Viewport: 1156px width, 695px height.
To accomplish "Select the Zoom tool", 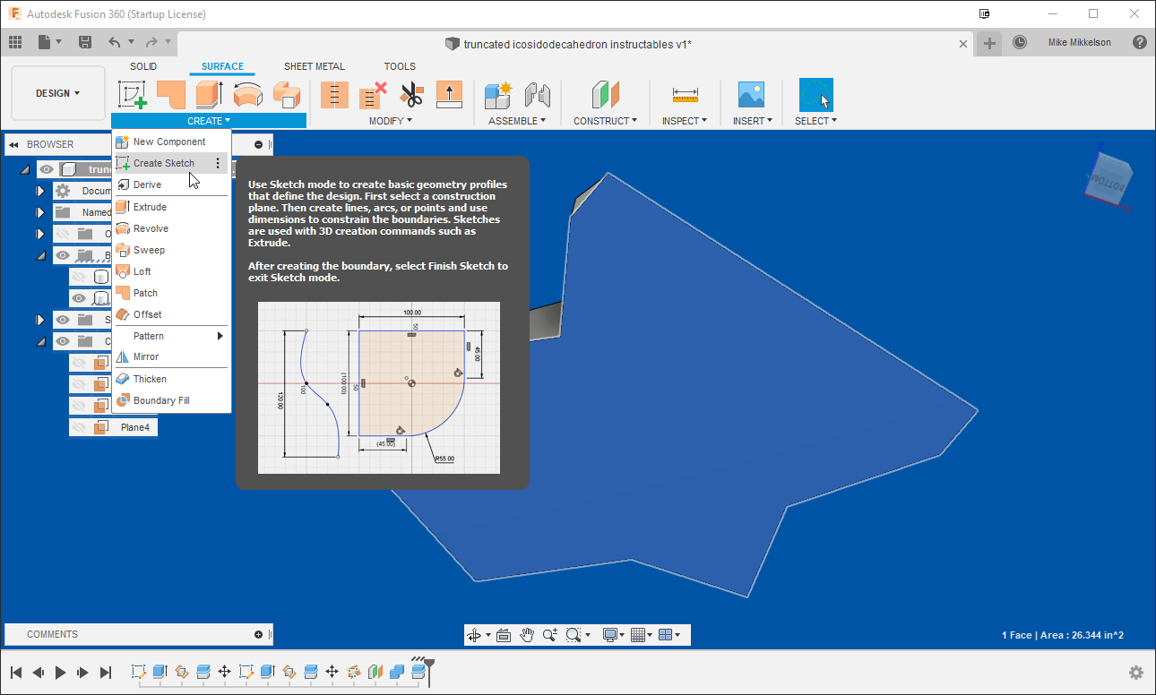I will pos(548,634).
